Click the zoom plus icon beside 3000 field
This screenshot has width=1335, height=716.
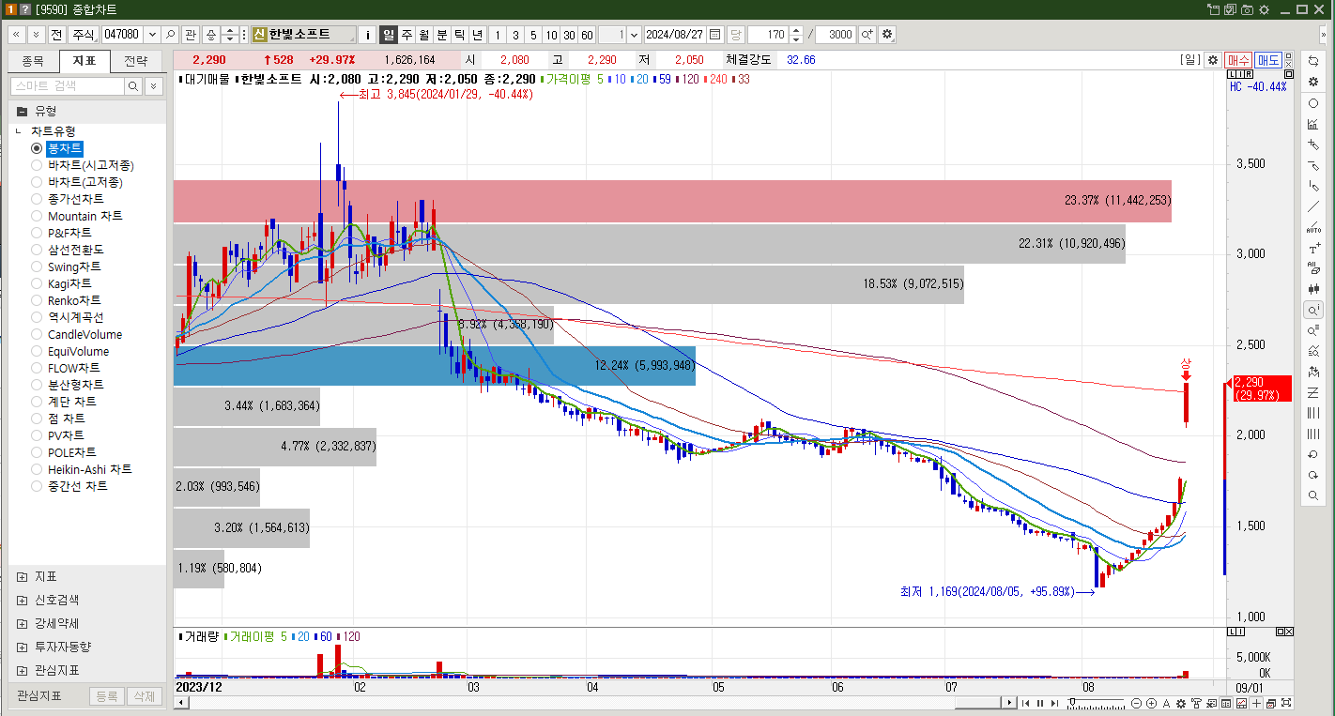coord(867,34)
